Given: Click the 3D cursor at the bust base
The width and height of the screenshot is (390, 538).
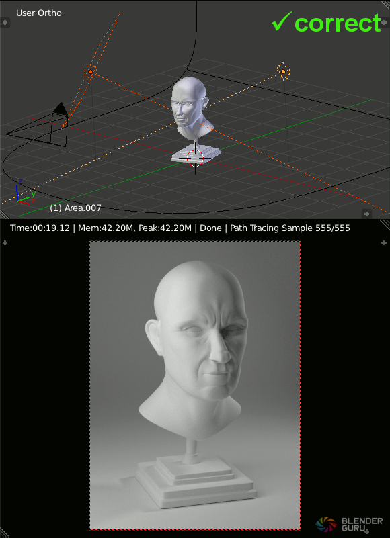Looking at the screenshot, I should point(195,158).
